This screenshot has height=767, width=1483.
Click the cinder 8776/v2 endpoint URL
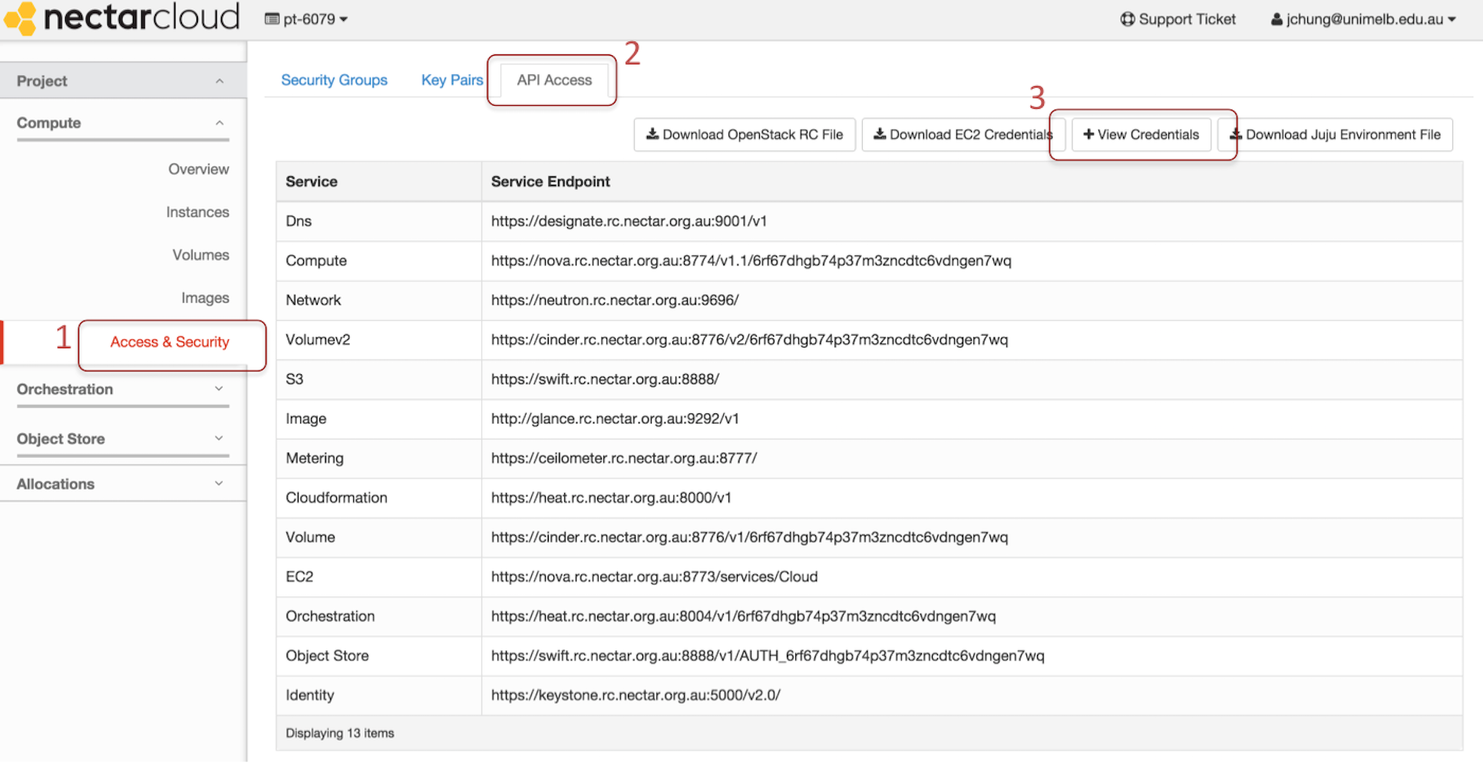pyautogui.click(x=749, y=340)
